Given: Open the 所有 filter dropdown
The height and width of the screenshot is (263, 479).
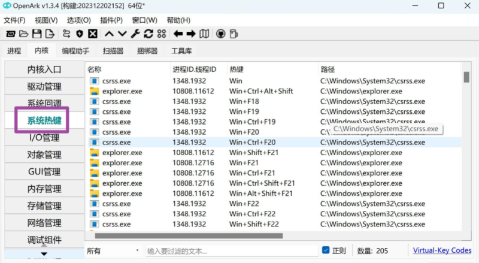Looking at the screenshot, I should pos(113,250).
